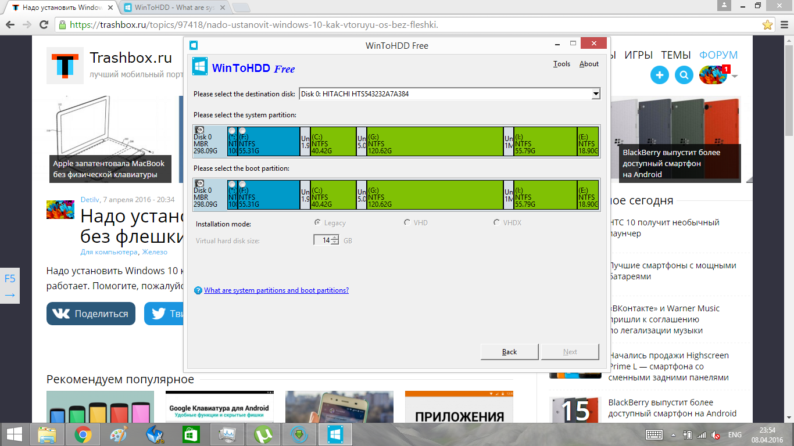Click the Next button in WinToHDD

pyautogui.click(x=570, y=352)
